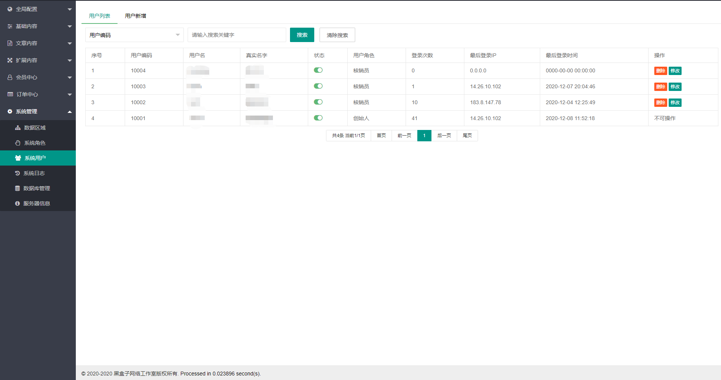Collapse 系统管理 menu arrow
This screenshot has width=721, height=380.
click(70, 111)
